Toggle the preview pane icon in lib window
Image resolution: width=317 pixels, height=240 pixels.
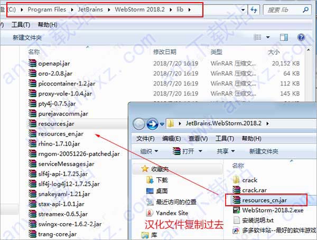point(284,37)
